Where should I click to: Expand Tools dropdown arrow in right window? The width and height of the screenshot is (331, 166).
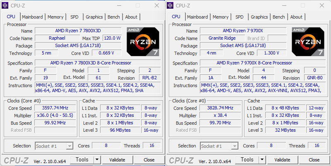pyautogui.click(x=262, y=160)
